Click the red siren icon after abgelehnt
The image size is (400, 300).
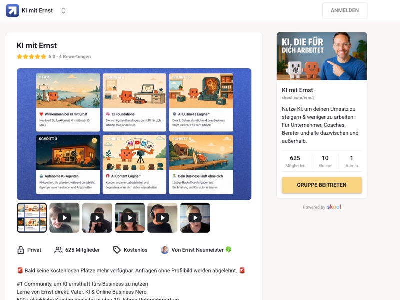point(242,270)
